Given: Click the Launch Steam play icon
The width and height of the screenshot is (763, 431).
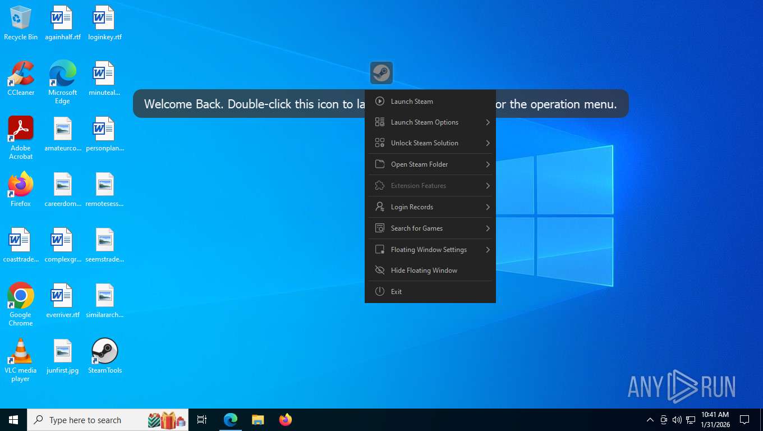Looking at the screenshot, I should click(380, 102).
